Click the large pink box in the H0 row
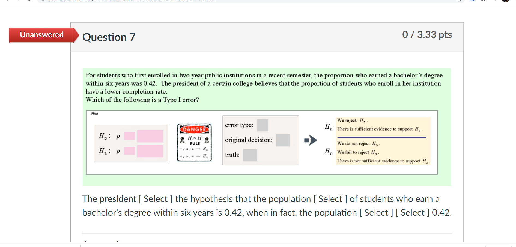516x247 pixels. [x=150, y=136]
